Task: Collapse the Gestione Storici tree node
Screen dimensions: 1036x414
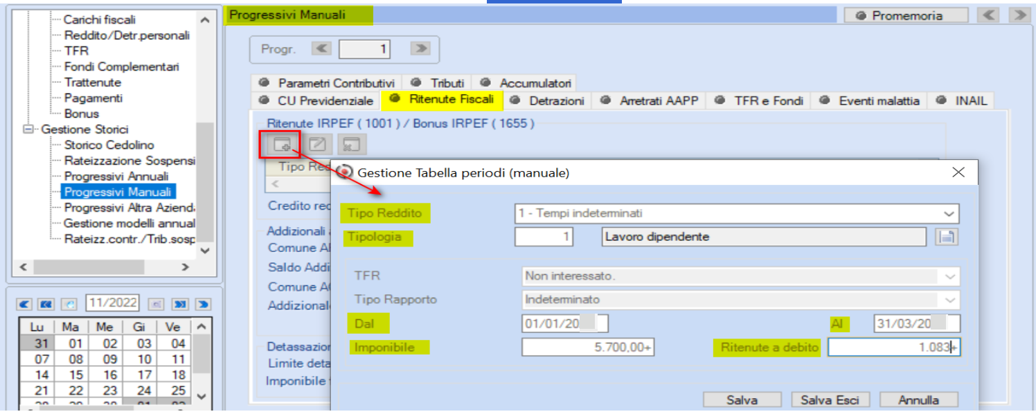Action: pyautogui.click(x=29, y=129)
